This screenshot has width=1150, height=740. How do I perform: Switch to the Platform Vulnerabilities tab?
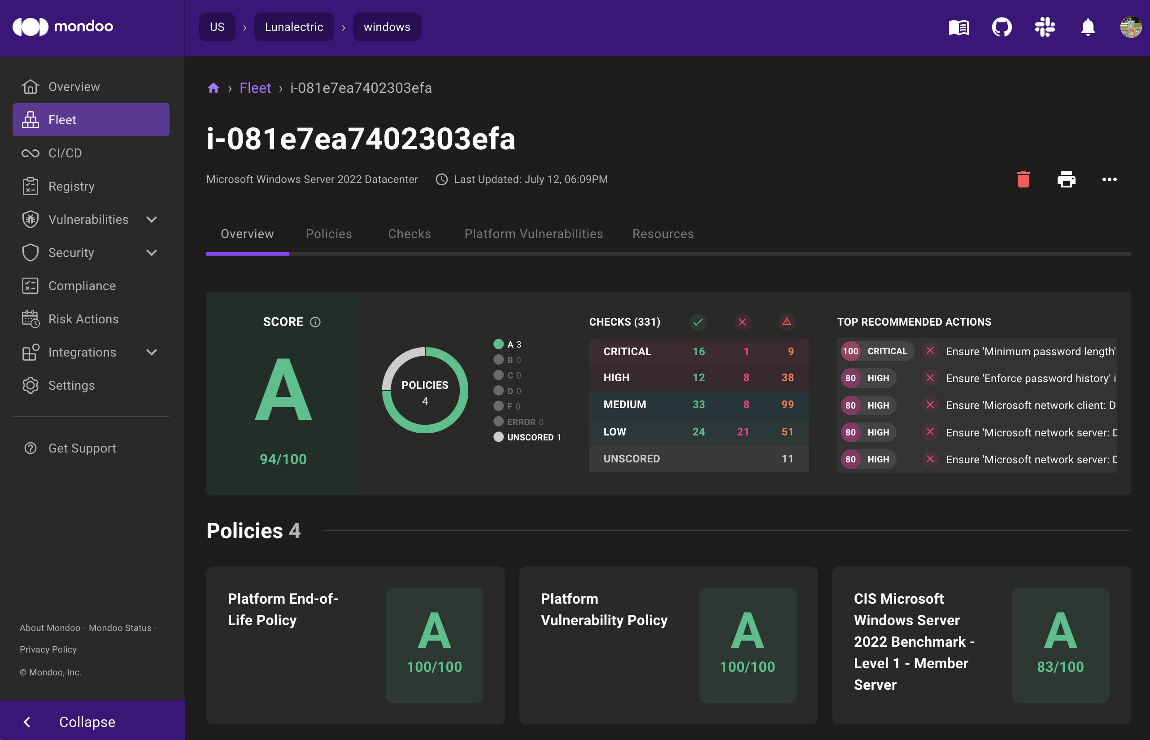pyautogui.click(x=533, y=234)
